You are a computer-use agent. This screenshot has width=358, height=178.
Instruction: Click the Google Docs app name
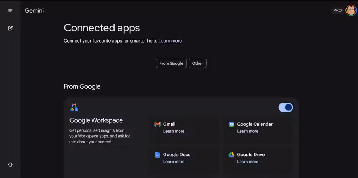tap(176, 155)
